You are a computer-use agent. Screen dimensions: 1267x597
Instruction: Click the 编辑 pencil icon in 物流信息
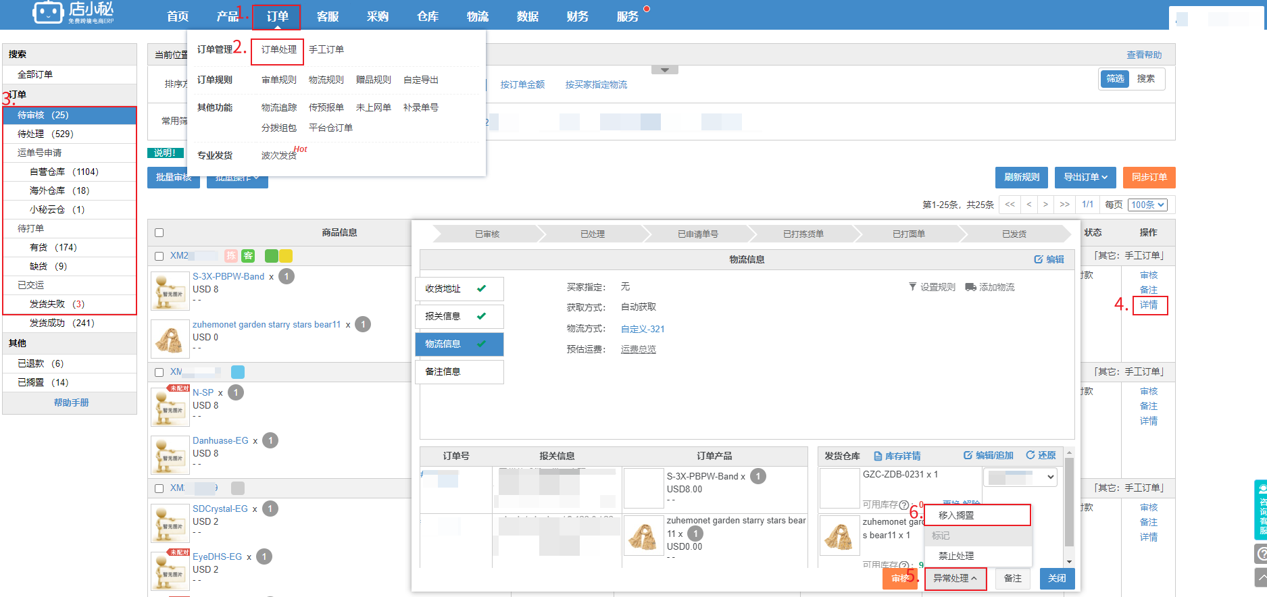pyautogui.click(x=1039, y=259)
